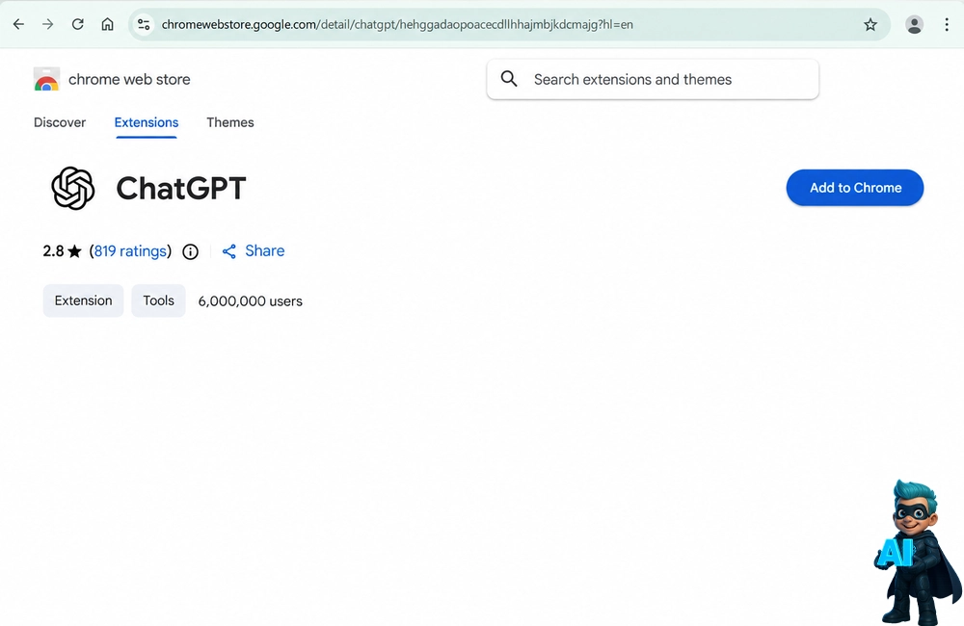Go back using the browser back arrow
The height and width of the screenshot is (626, 964).
pos(18,25)
